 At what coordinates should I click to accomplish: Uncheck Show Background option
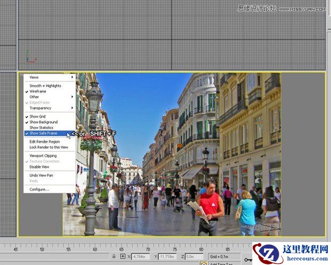[x=50, y=122]
